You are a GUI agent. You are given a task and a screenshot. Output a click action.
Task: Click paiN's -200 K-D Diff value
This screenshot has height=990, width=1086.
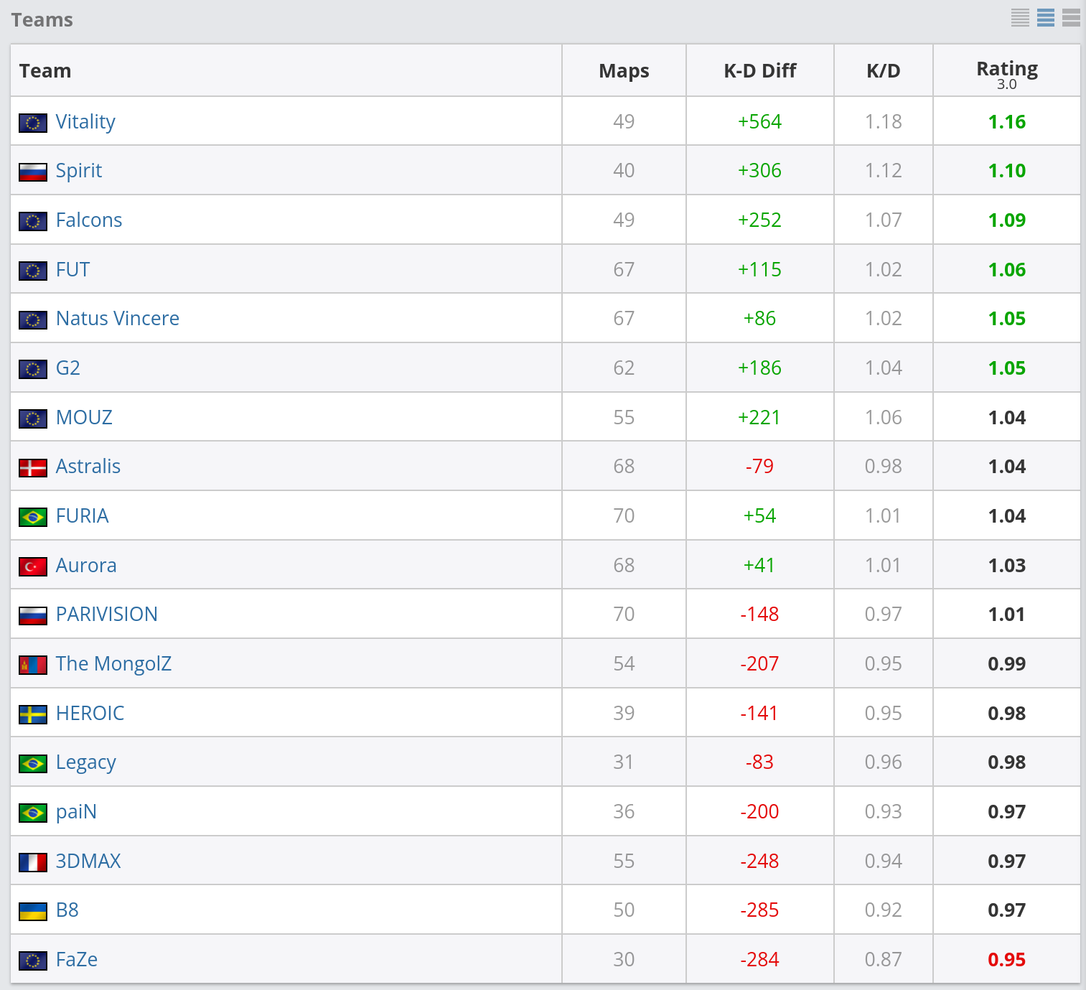click(x=759, y=811)
